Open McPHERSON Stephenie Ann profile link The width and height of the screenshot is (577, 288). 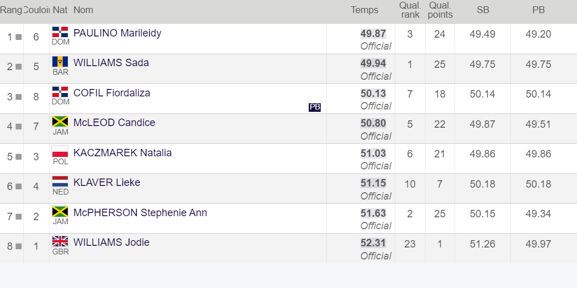pos(140,213)
